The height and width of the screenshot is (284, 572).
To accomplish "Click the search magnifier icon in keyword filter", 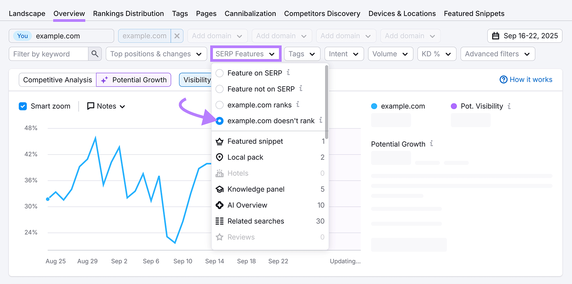I will pyautogui.click(x=95, y=54).
